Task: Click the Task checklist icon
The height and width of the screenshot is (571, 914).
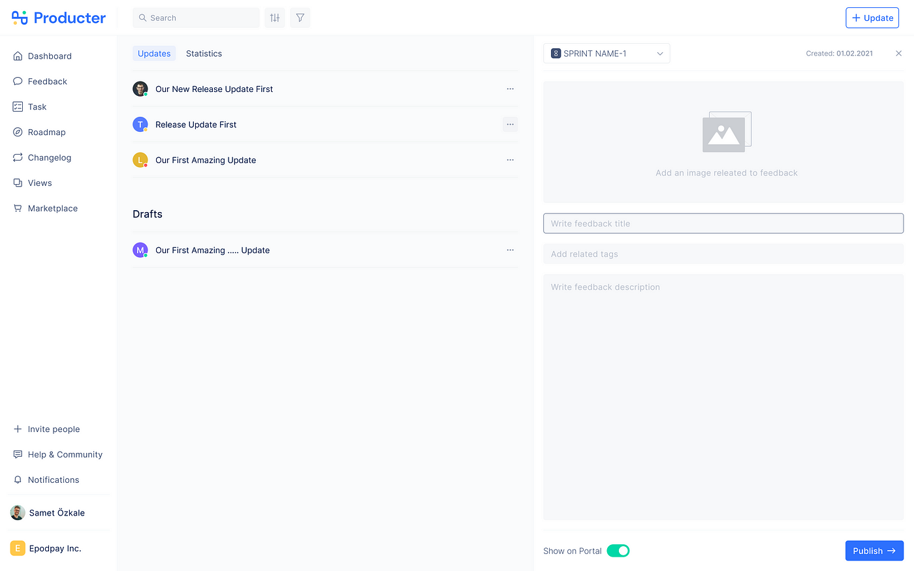Action: point(18,107)
